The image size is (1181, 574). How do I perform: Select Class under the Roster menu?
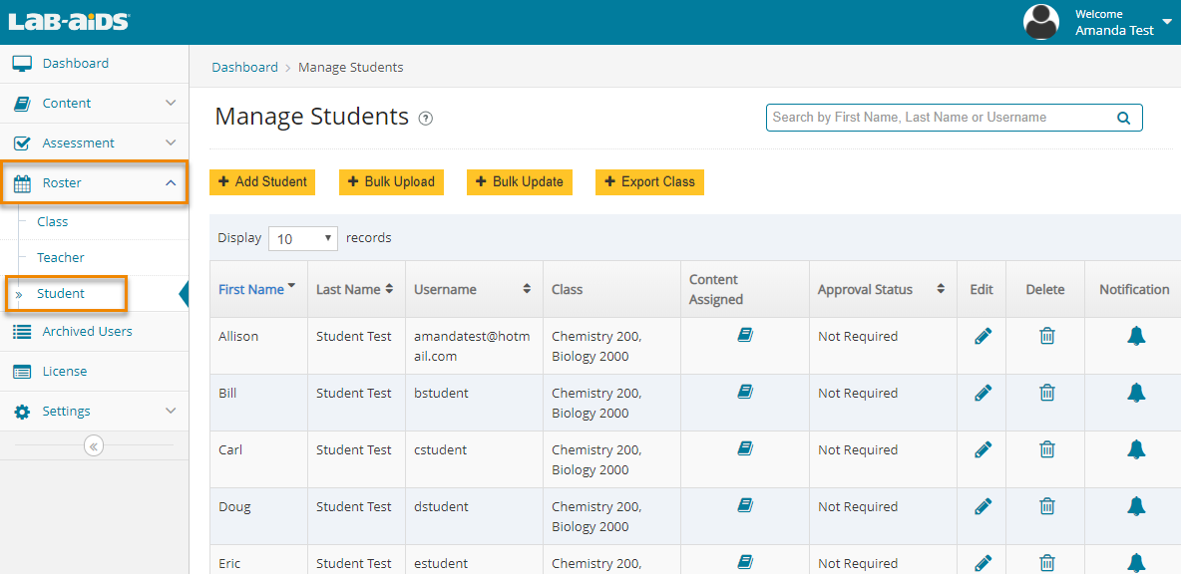point(53,222)
